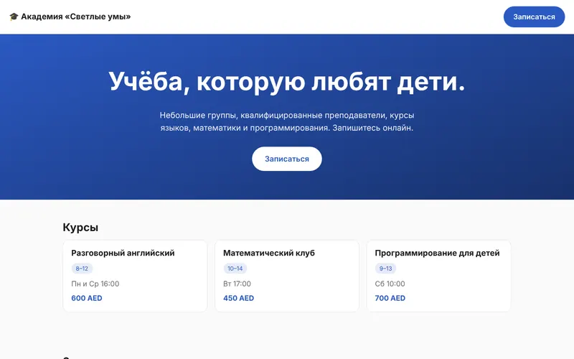Click the white Записаться button in hero
The width and height of the screenshot is (574, 359).
(x=287, y=159)
